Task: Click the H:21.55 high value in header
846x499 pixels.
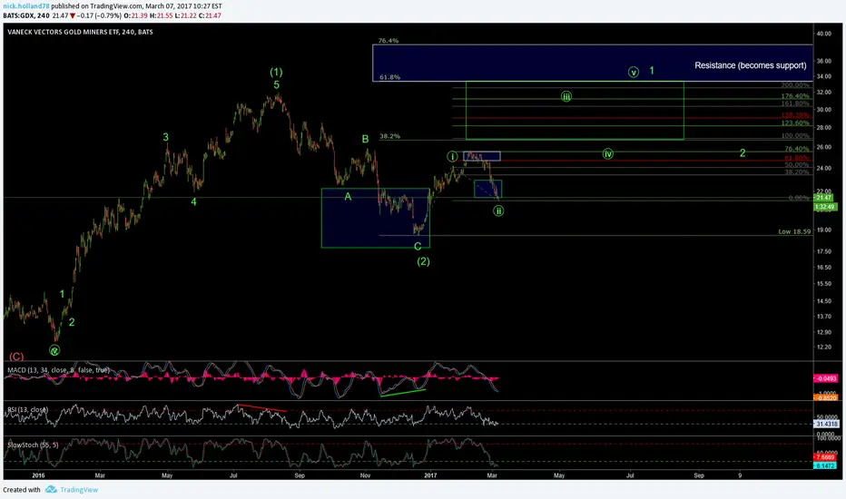Action: 163,15
